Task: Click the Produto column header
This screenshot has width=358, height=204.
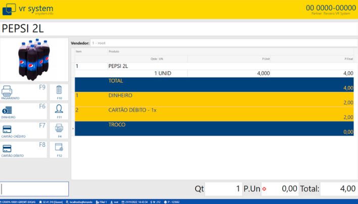Action: point(114,52)
